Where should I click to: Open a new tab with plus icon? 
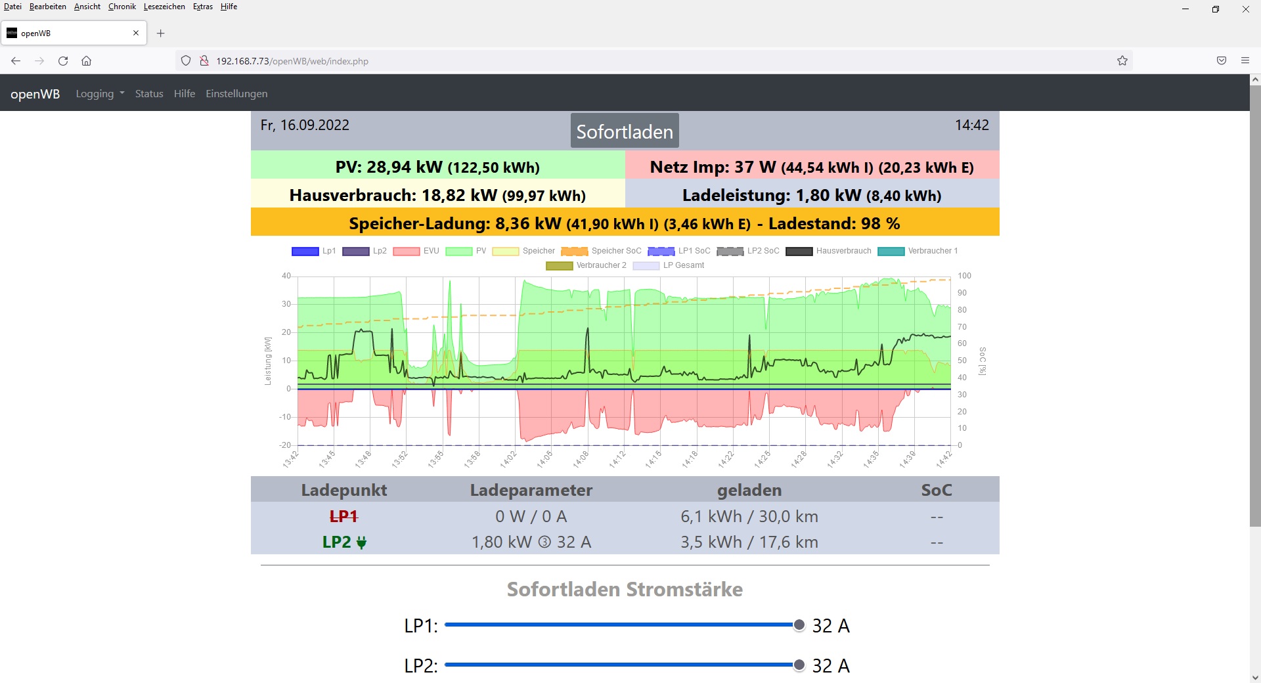(160, 33)
